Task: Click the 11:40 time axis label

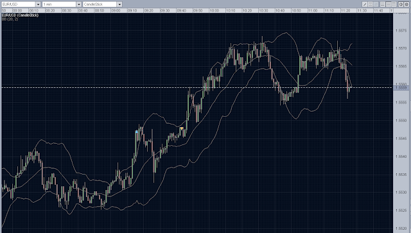Action: click(x=378, y=10)
